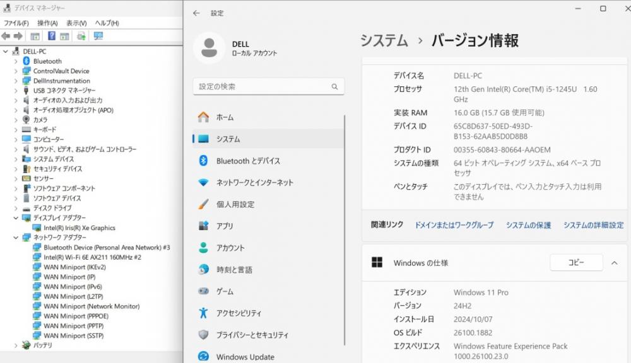Click the システムの詳細設定 link
This screenshot has width=631, height=363.
[x=594, y=225]
